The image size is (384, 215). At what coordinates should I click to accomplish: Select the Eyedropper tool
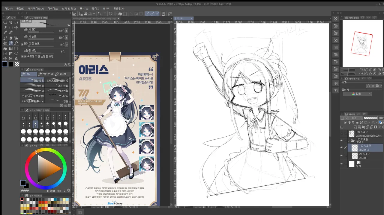[x=5, y=32]
